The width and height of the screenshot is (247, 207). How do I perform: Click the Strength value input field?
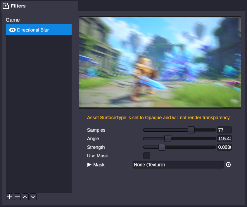pyautogui.click(x=224, y=147)
